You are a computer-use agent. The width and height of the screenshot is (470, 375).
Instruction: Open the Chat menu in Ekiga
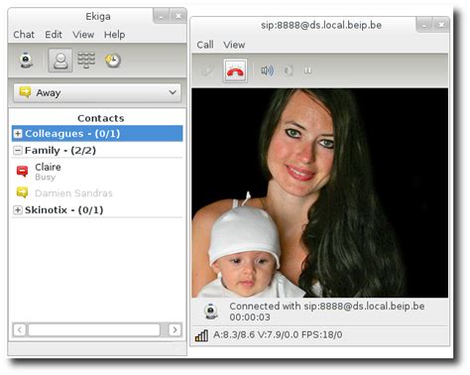(24, 35)
